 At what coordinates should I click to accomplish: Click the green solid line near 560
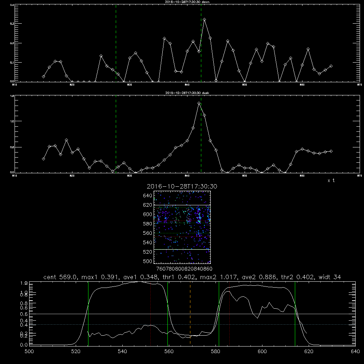point(167,313)
